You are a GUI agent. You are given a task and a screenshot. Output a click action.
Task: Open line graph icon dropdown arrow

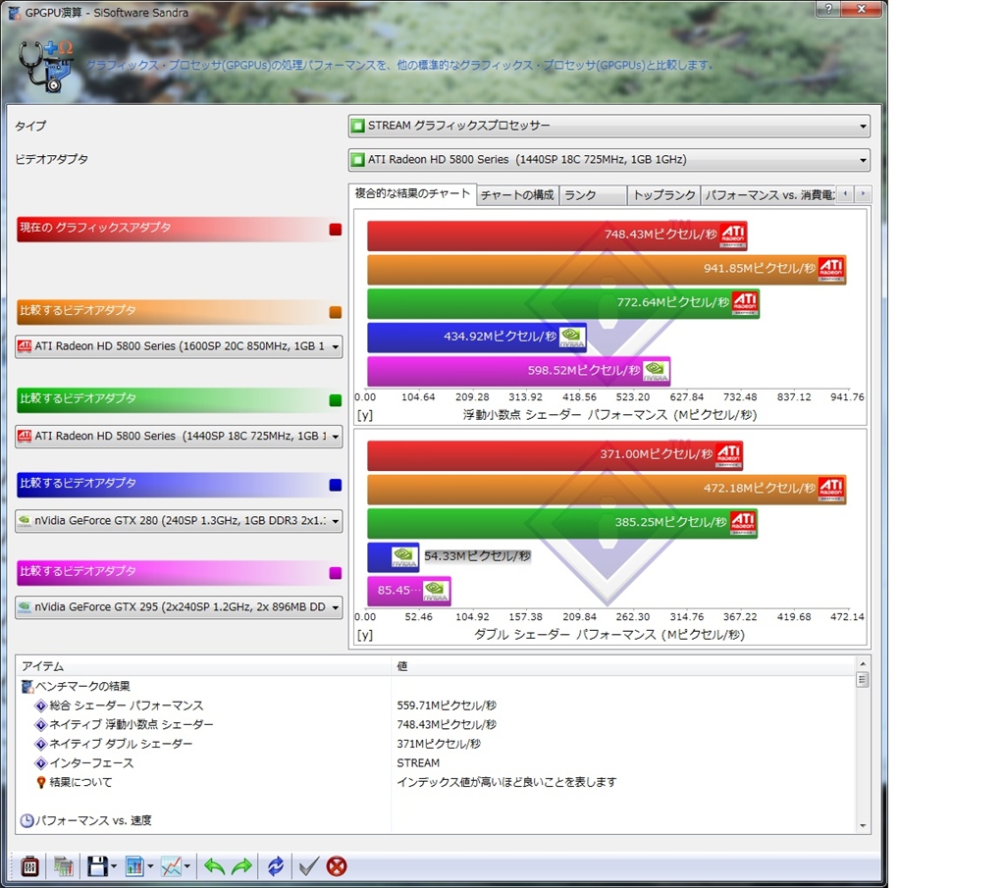tap(187, 866)
